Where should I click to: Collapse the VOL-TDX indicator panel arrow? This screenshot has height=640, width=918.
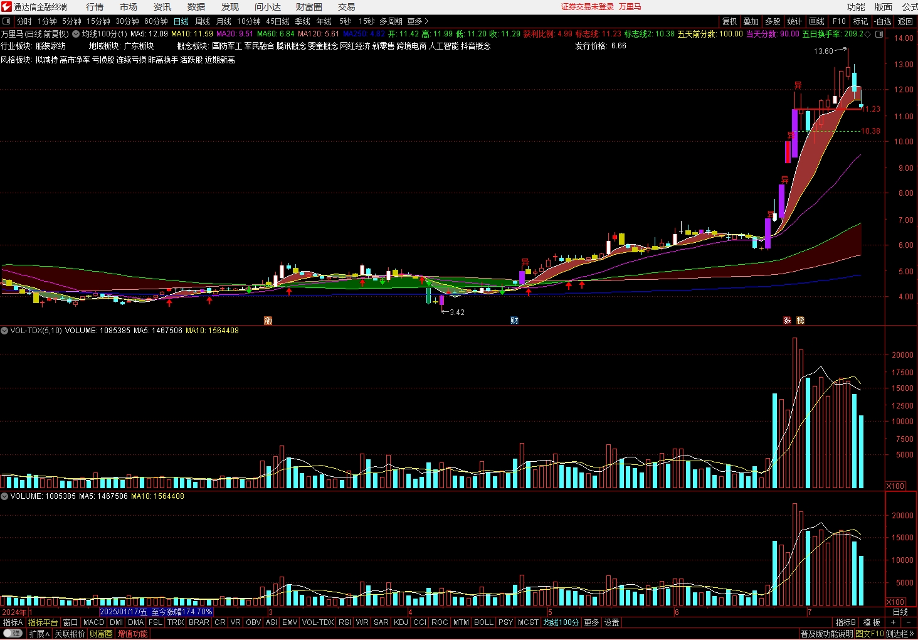pos(4,331)
